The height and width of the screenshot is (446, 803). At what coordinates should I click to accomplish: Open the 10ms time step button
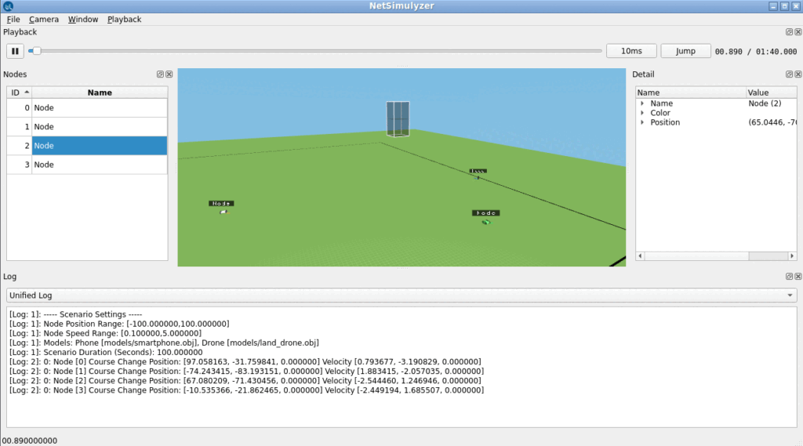pyautogui.click(x=631, y=51)
